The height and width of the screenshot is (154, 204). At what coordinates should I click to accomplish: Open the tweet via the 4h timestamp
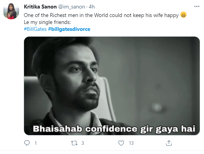pyautogui.click(x=92, y=7)
